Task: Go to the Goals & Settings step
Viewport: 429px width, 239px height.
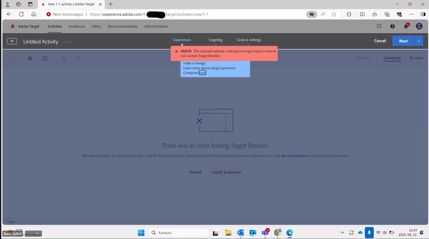Action: point(249,40)
